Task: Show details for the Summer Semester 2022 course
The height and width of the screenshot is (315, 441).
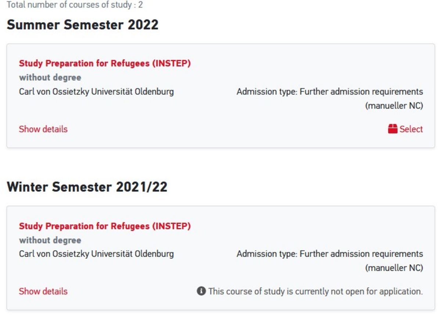Action: (x=43, y=129)
